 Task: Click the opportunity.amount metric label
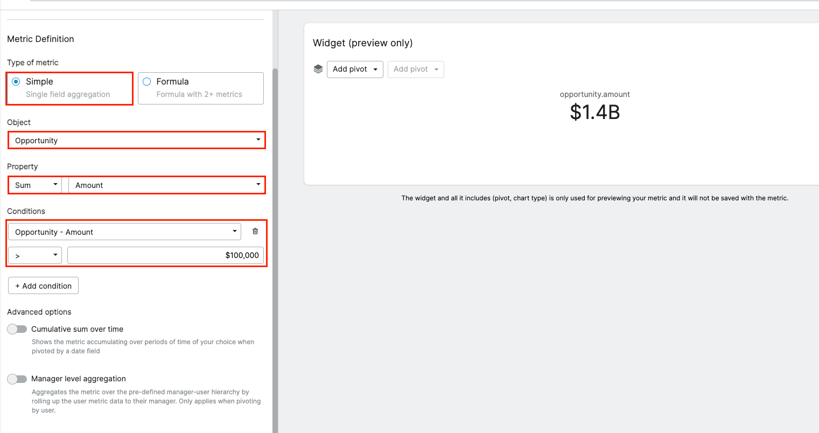click(594, 94)
